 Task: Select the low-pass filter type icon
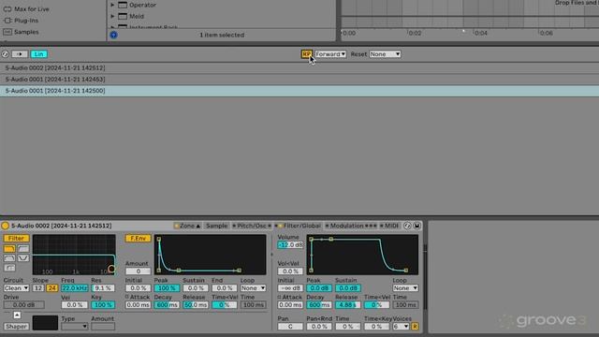tap(9, 249)
